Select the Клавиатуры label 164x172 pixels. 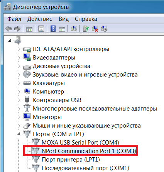click(49, 83)
